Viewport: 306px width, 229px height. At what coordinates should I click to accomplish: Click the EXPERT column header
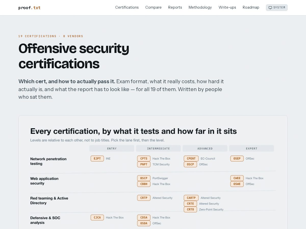click(251, 148)
